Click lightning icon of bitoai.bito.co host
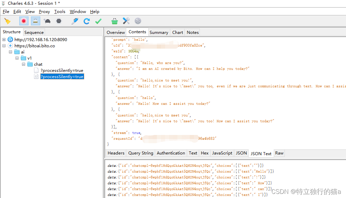346x198 pixels. pyautogui.click(x=10, y=46)
